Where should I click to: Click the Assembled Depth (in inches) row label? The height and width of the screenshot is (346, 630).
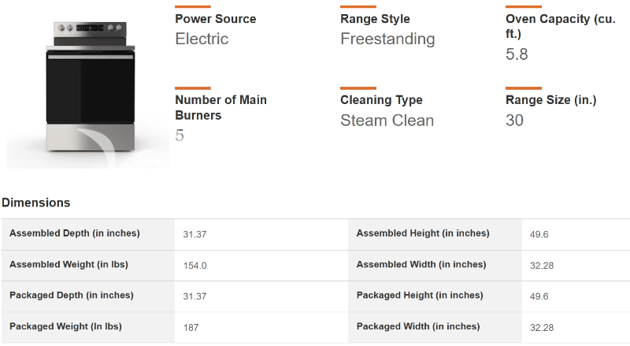pos(75,233)
